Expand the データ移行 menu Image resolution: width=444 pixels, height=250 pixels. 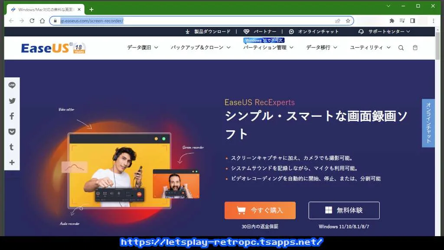[322, 48]
